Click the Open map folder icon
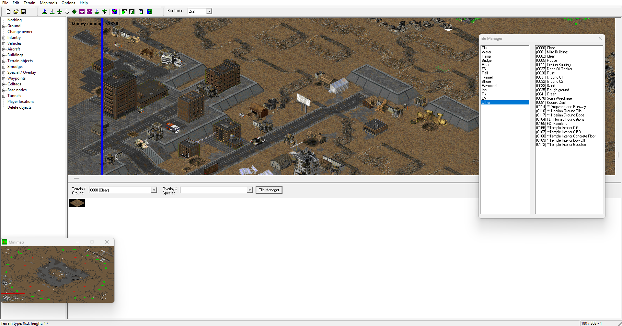The width and height of the screenshot is (622, 326). (x=16, y=12)
